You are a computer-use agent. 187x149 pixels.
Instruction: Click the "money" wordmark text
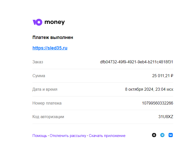point(55,22)
